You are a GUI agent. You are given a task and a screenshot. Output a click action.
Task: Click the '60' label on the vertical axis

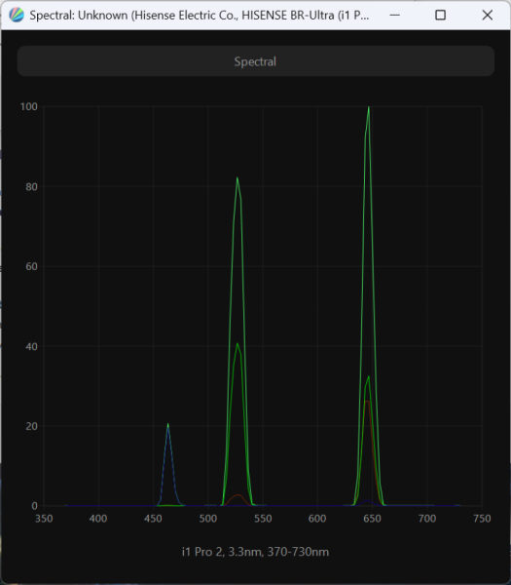tap(32, 266)
